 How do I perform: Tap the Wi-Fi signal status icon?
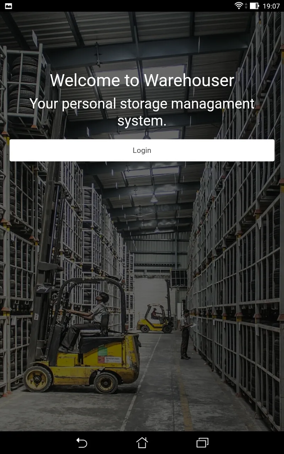239,6
